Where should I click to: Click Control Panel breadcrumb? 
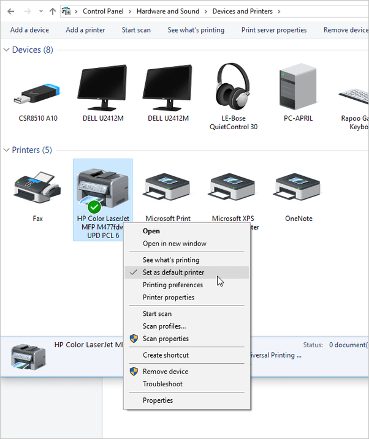[x=103, y=11]
